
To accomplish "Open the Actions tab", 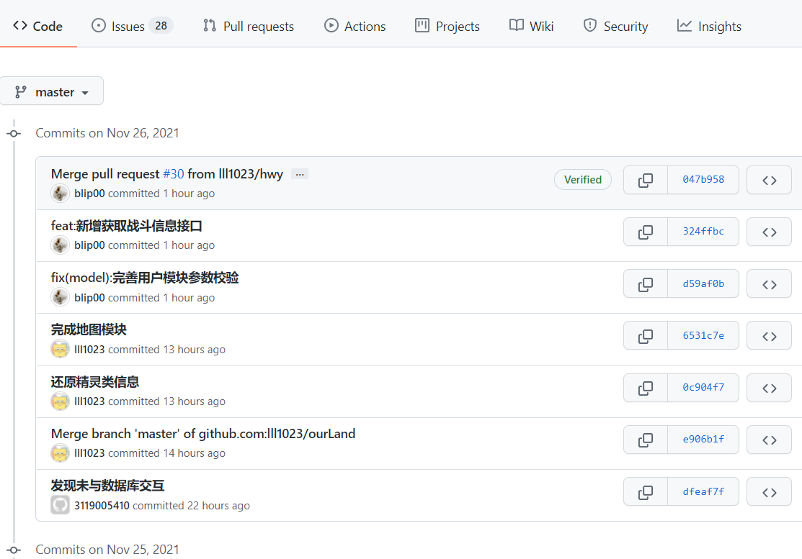I will [x=355, y=26].
